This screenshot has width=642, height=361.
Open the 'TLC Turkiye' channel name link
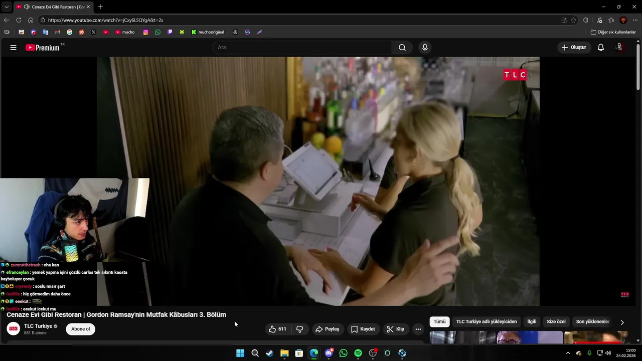(x=38, y=326)
